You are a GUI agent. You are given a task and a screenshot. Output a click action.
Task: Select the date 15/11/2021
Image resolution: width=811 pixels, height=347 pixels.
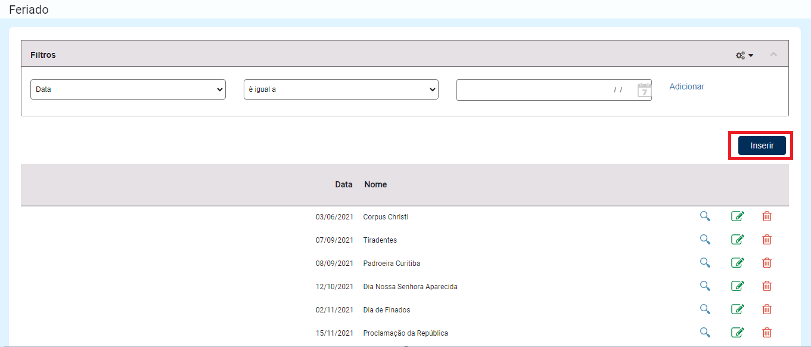tap(335, 333)
